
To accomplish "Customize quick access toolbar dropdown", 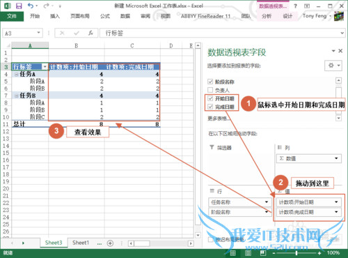I will (60, 6).
